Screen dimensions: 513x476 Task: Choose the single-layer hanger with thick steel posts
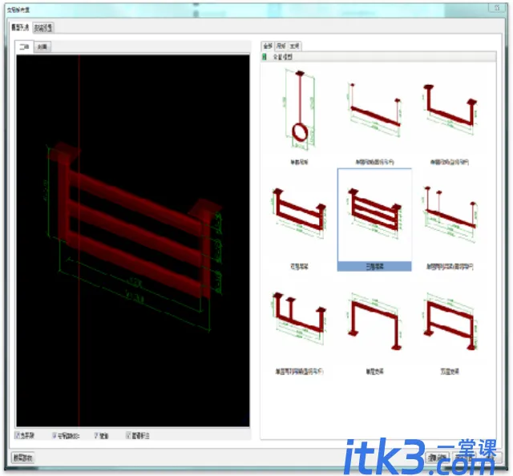tap(450, 116)
